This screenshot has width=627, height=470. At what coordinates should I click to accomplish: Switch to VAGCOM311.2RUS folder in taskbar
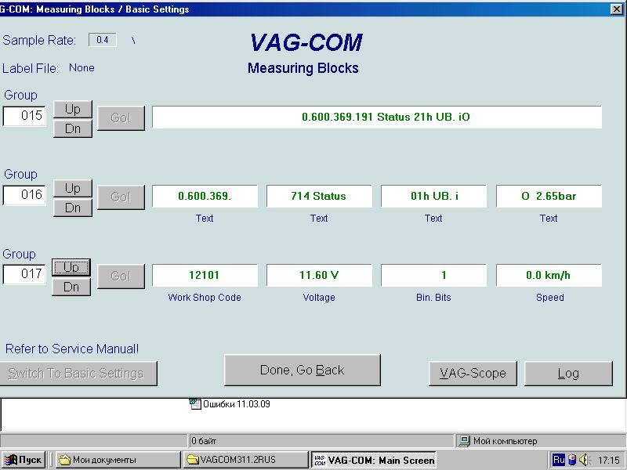click(x=245, y=460)
